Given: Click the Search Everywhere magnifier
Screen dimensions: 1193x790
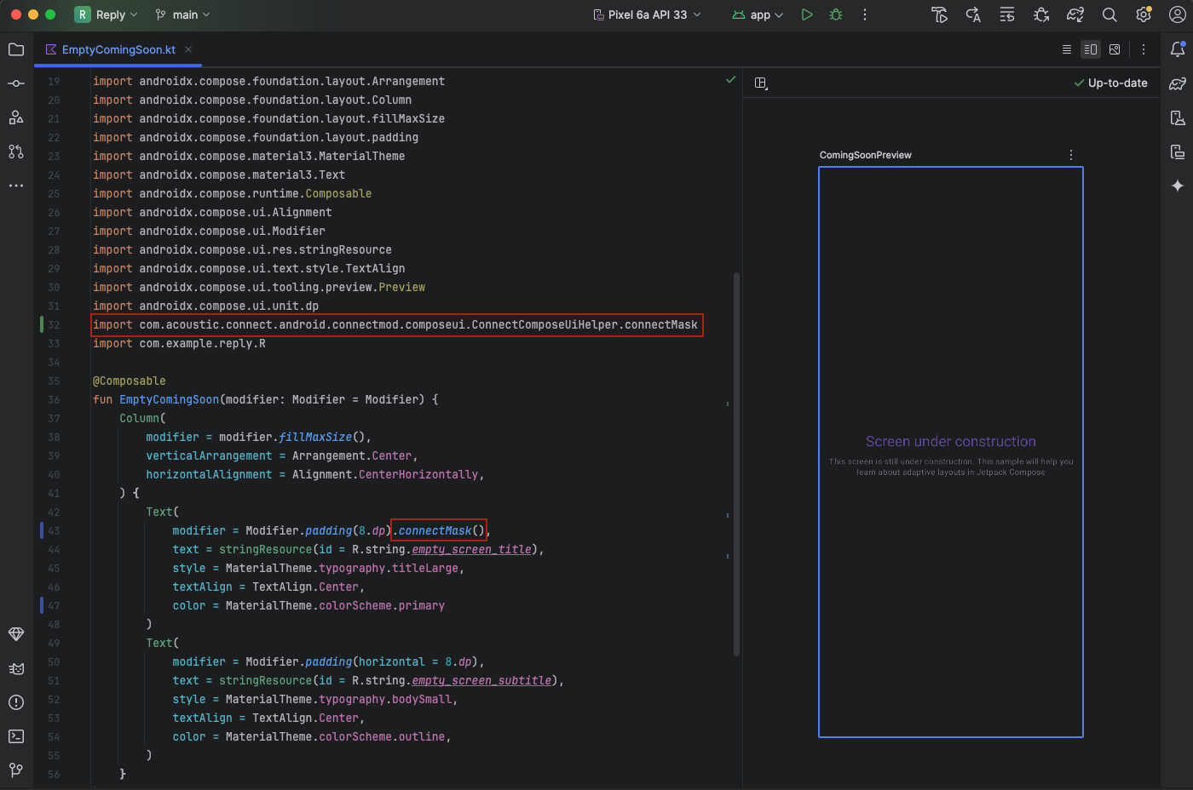Looking at the screenshot, I should (x=1109, y=14).
